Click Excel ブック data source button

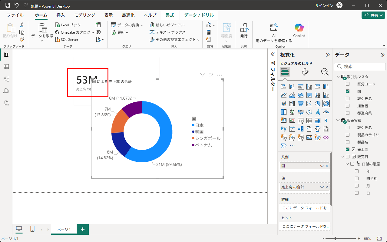(68, 25)
